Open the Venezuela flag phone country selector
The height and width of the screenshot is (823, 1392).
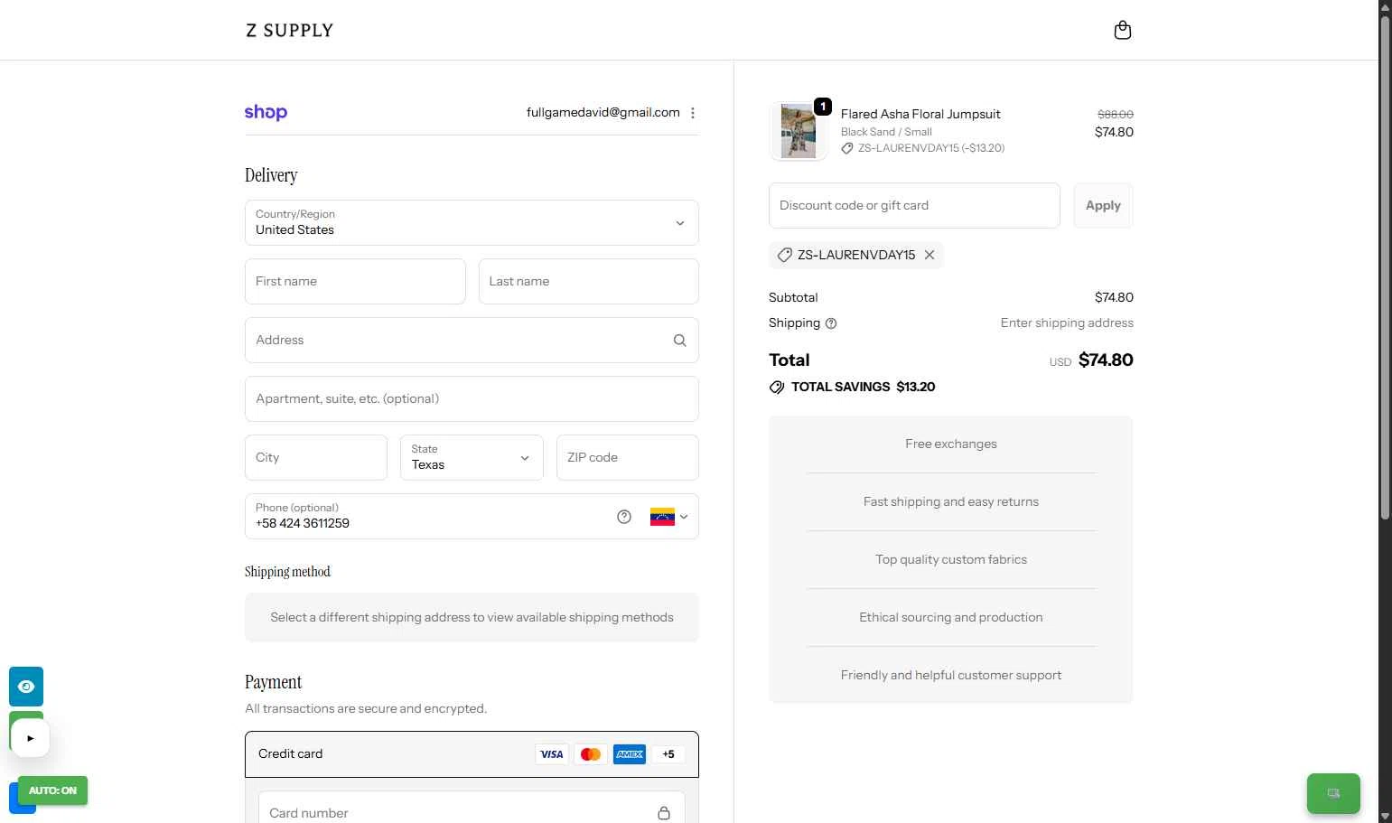click(669, 517)
